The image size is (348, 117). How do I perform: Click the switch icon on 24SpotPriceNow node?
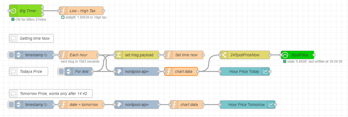tap(224, 55)
